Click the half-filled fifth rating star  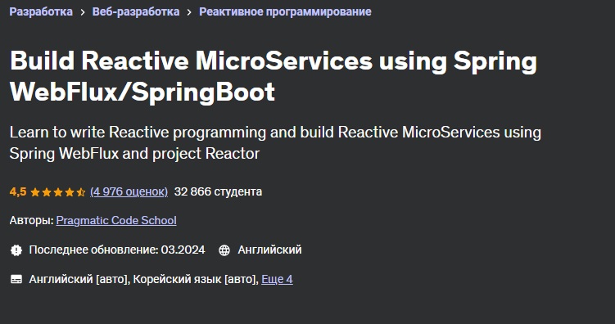[81, 192]
